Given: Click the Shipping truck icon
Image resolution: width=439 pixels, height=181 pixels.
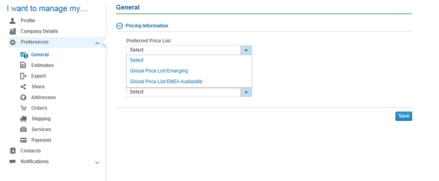Looking at the screenshot, I should pos(24,119).
